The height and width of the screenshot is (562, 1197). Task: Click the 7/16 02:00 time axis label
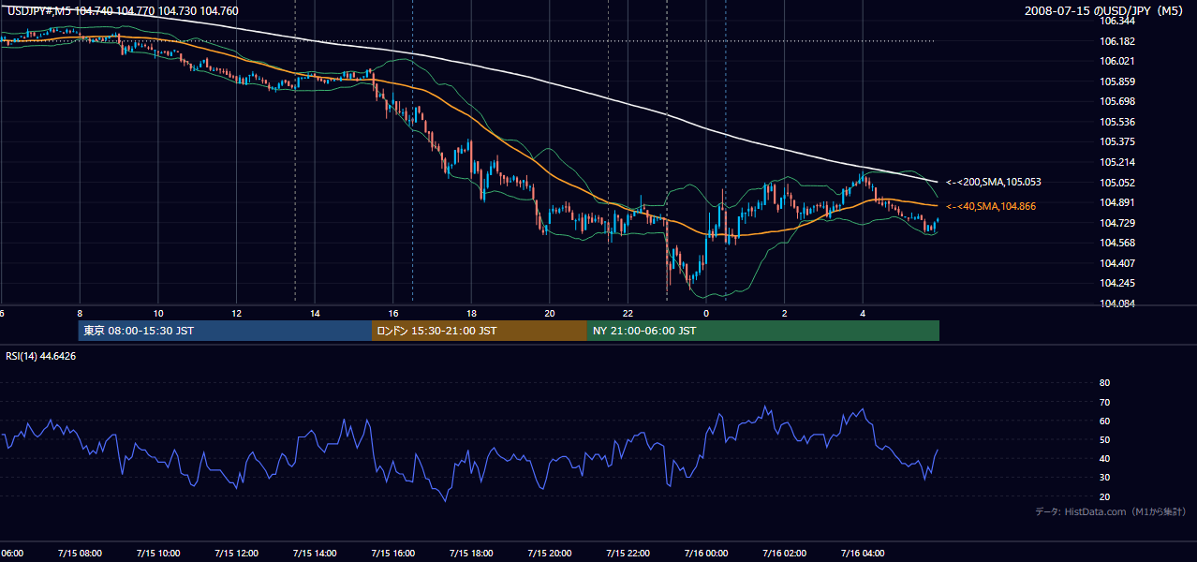[x=784, y=553]
